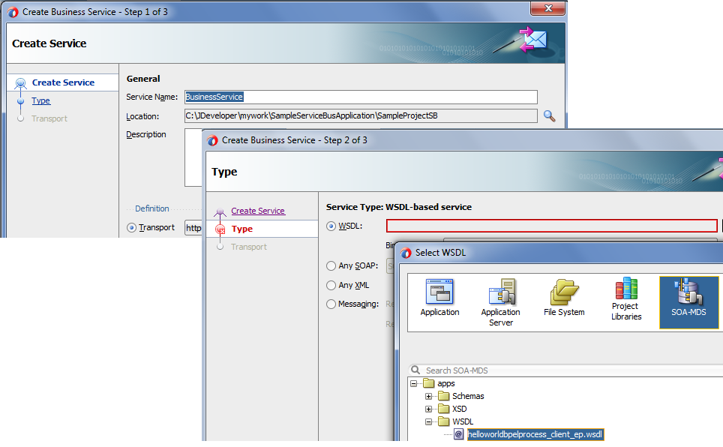Close the Step 1 Create Business Service dialog
Image resolution: width=723 pixels, height=447 pixels.
point(547,8)
